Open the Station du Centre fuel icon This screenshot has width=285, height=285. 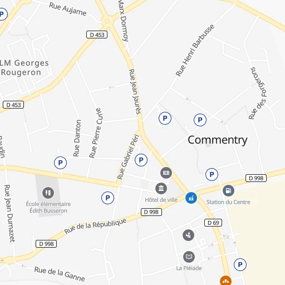(x=228, y=190)
